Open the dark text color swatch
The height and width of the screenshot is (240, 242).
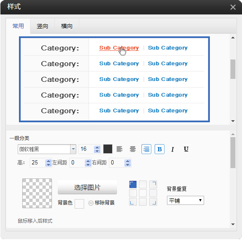click(108, 149)
